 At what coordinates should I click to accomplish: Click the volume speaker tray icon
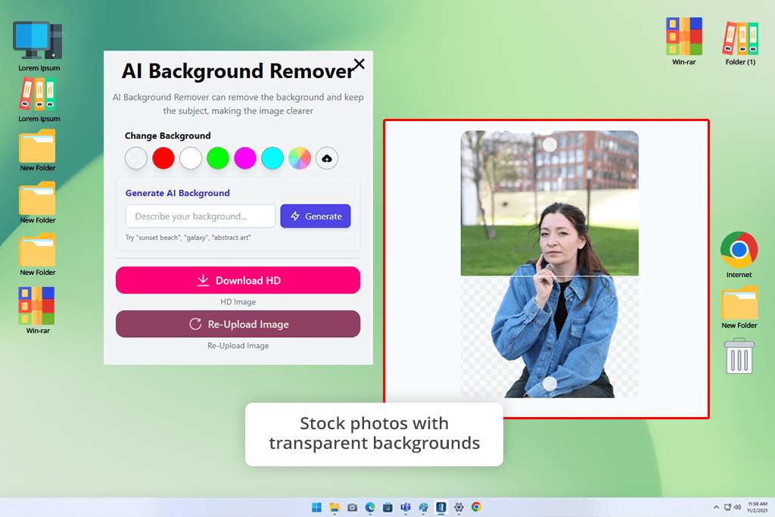click(x=737, y=507)
